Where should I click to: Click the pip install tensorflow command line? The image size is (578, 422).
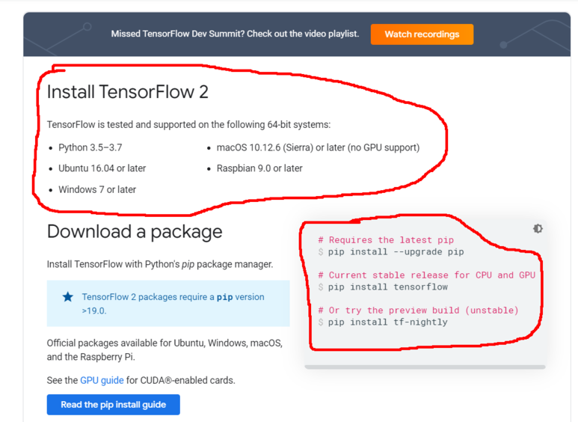pos(387,287)
